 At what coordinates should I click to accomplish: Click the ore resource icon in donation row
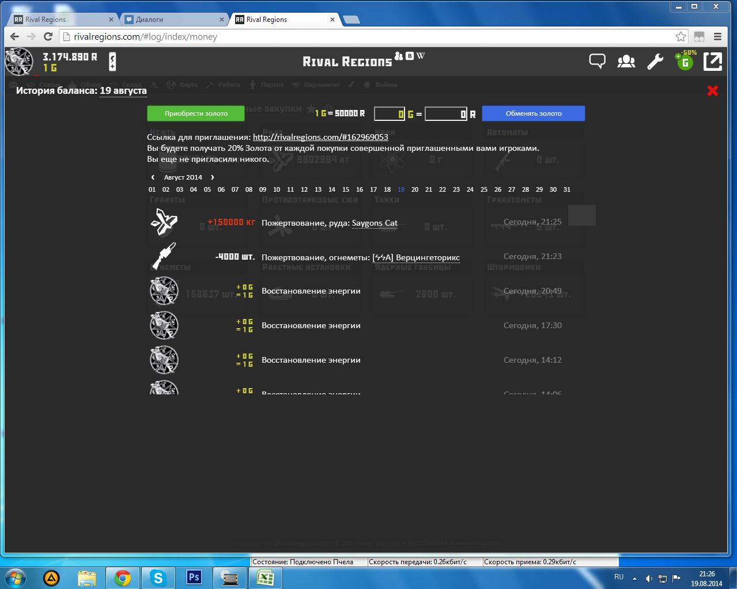coord(164,222)
